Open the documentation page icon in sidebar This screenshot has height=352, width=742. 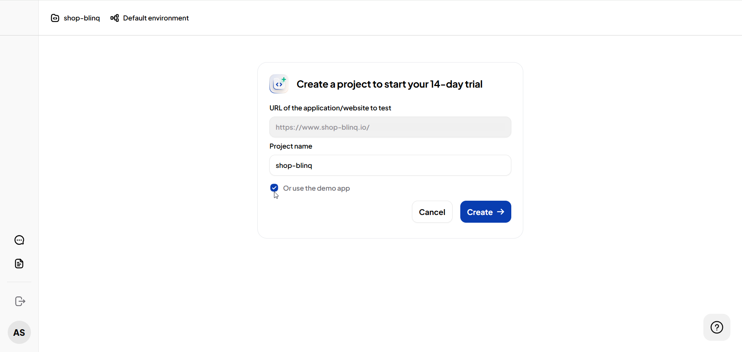pos(19,264)
